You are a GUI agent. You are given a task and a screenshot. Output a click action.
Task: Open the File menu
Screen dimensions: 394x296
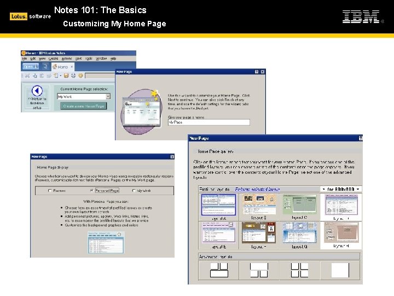pos(25,59)
